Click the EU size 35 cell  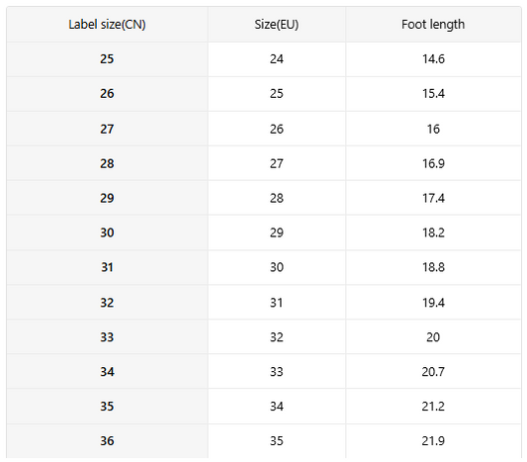point(277,441)
